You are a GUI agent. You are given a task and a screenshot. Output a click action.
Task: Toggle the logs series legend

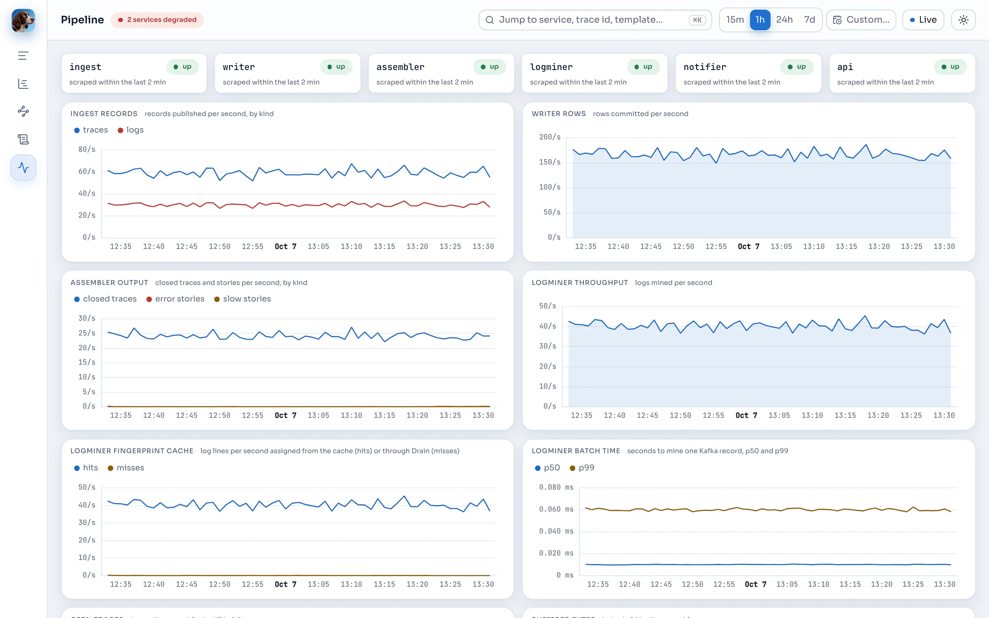131,130
